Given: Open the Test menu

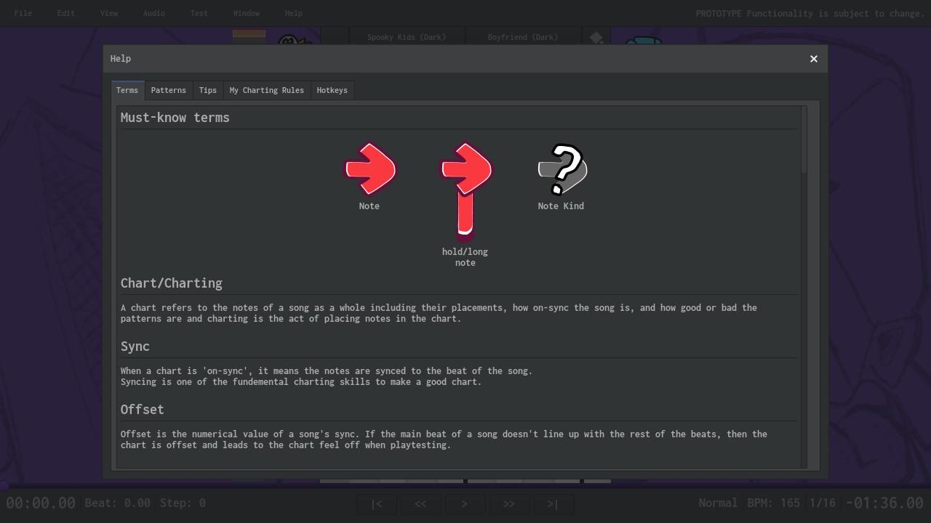Looking at the screenshot, I should coord(199,13).
